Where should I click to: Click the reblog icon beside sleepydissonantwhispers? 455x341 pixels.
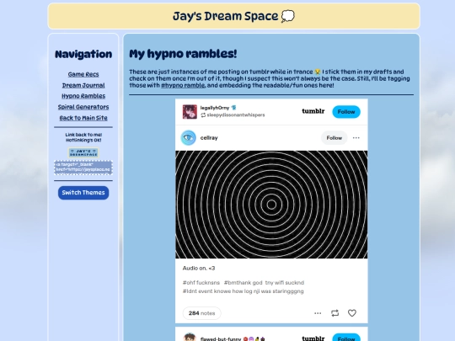(203, 115)
